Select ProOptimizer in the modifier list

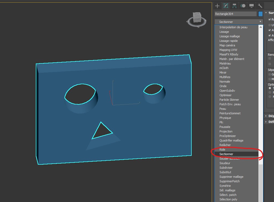[227, 136]
